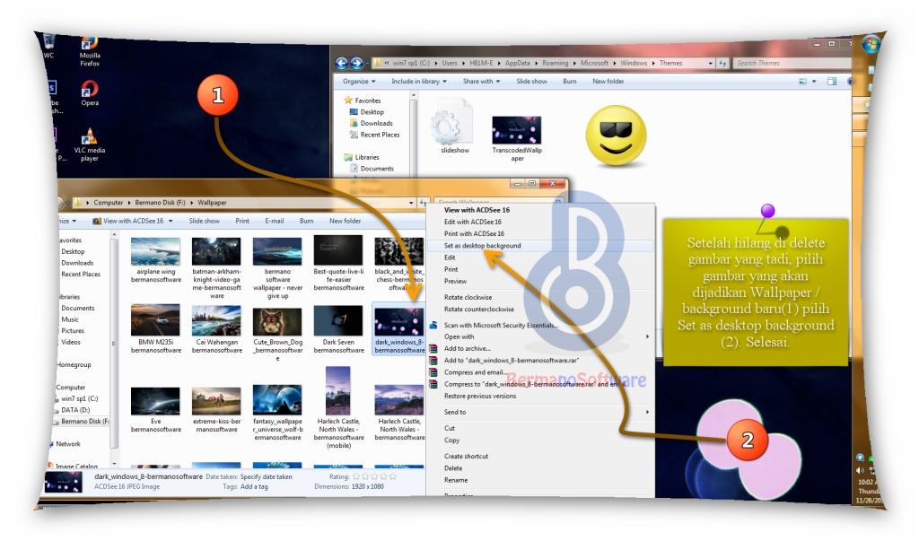The image size is (919, 541).
Task: Select Best-quote-live-life-easier thumbnail
Action: pos(338,264)
